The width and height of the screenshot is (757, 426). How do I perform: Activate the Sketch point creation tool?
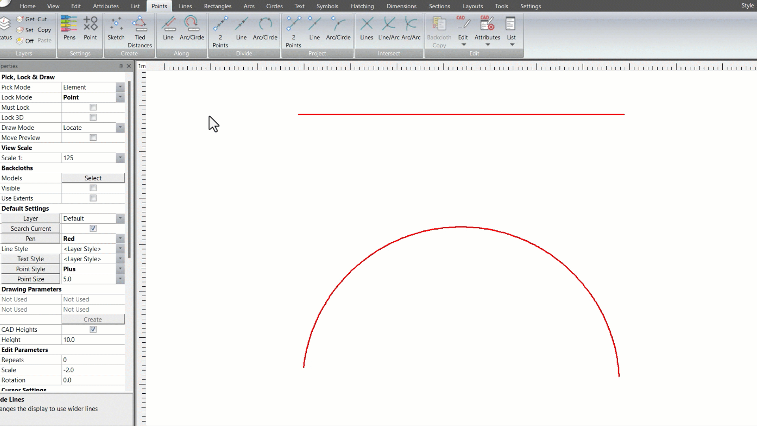pyautogui.click(x=116, y=28)
